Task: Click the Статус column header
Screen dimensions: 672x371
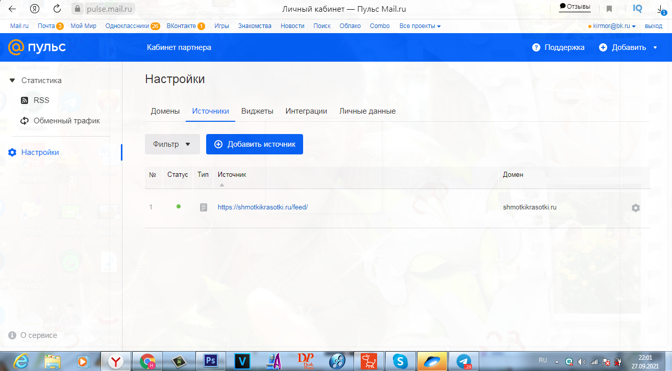Action: coord(178,175)
